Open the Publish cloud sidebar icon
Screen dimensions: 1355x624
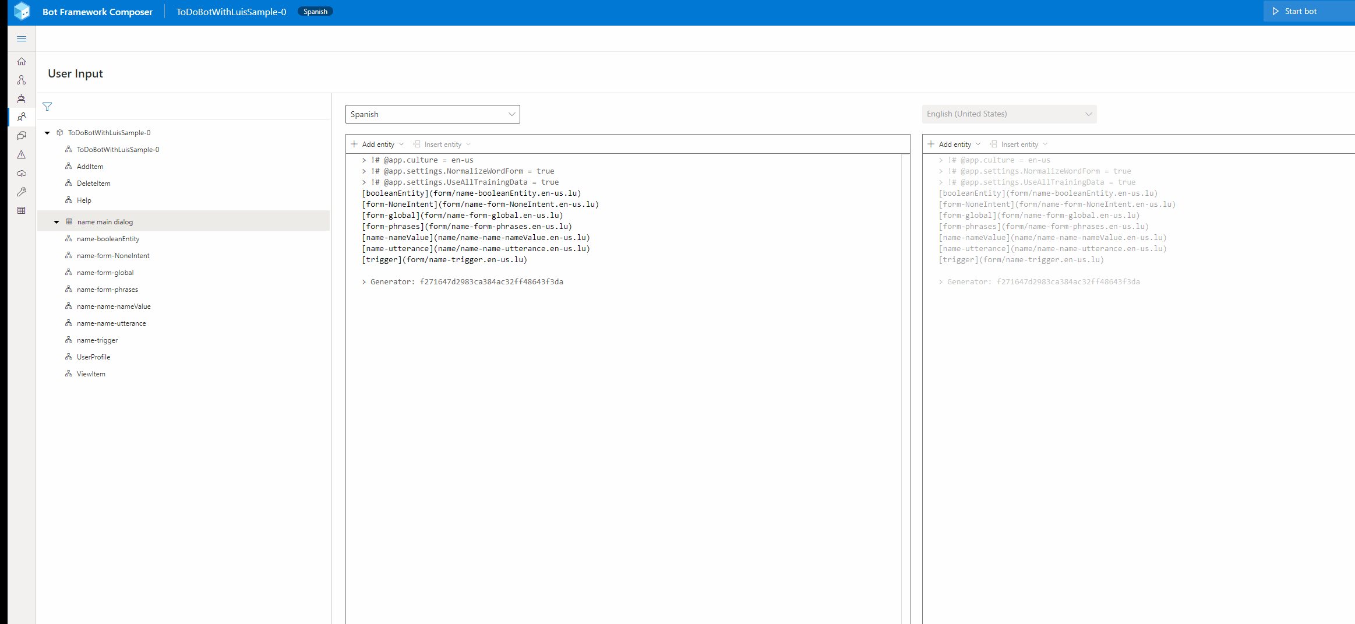point(22,173)
